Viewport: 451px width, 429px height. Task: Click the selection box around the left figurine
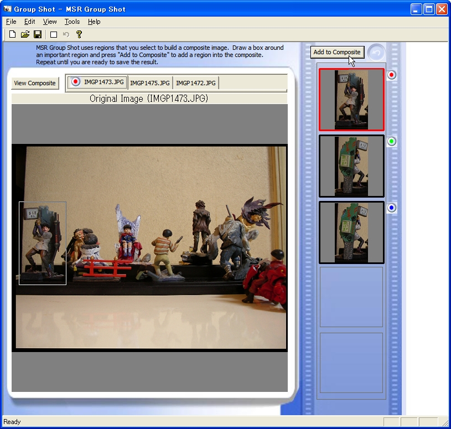point(43,243)
